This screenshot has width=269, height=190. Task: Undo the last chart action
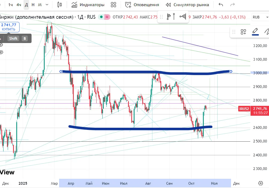tap(221, 5)
